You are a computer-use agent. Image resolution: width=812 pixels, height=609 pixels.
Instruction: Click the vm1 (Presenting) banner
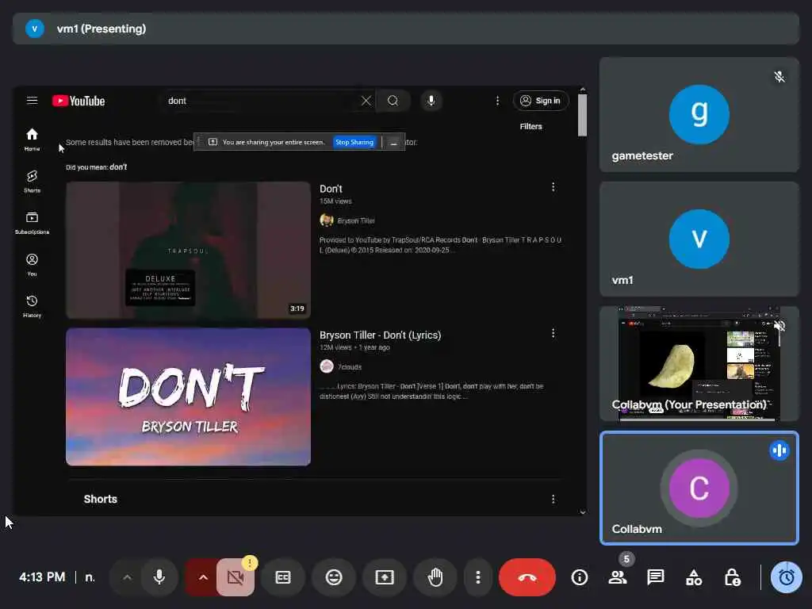[x=406, y=29]
